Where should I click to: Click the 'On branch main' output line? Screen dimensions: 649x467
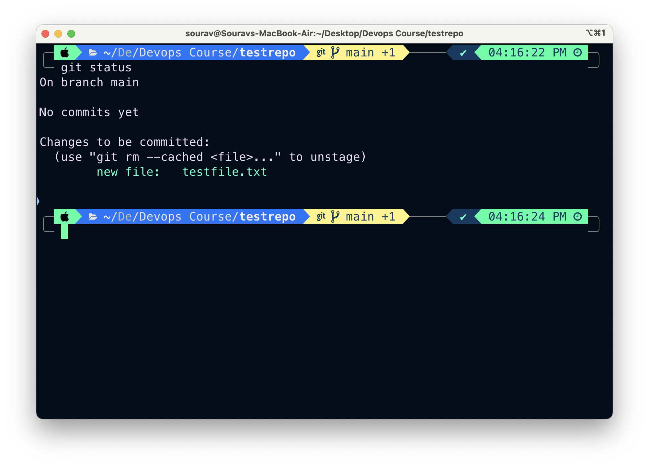pos(89,82)
